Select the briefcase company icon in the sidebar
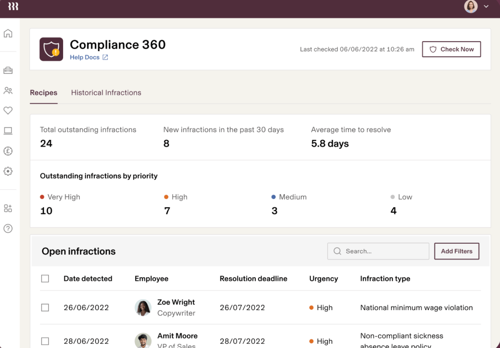The image size is (500, 348). [x=8, y=70]
